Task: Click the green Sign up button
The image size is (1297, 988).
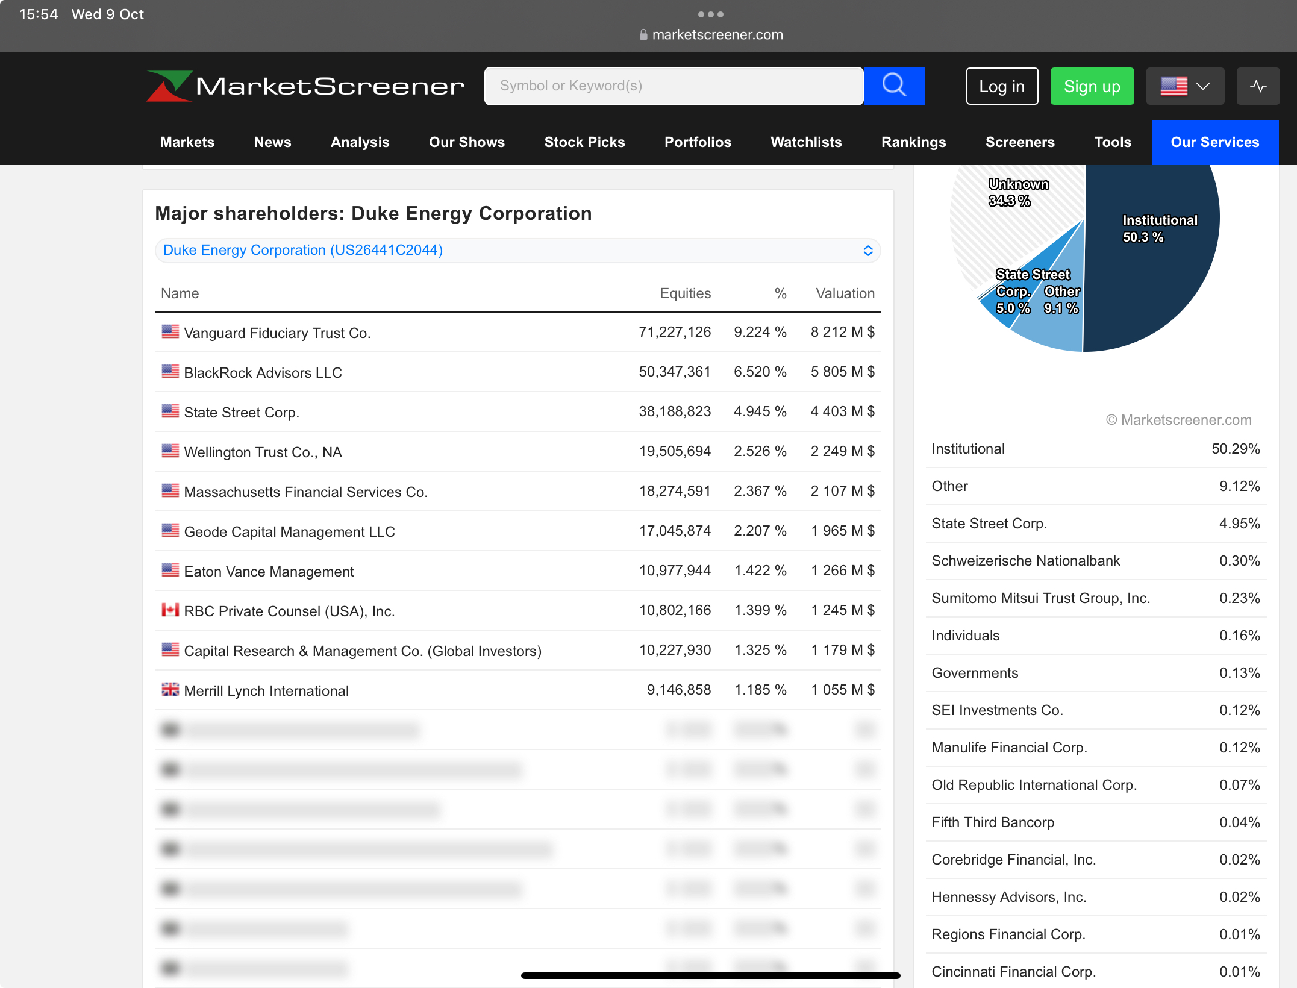Action: click(1092, 86)
